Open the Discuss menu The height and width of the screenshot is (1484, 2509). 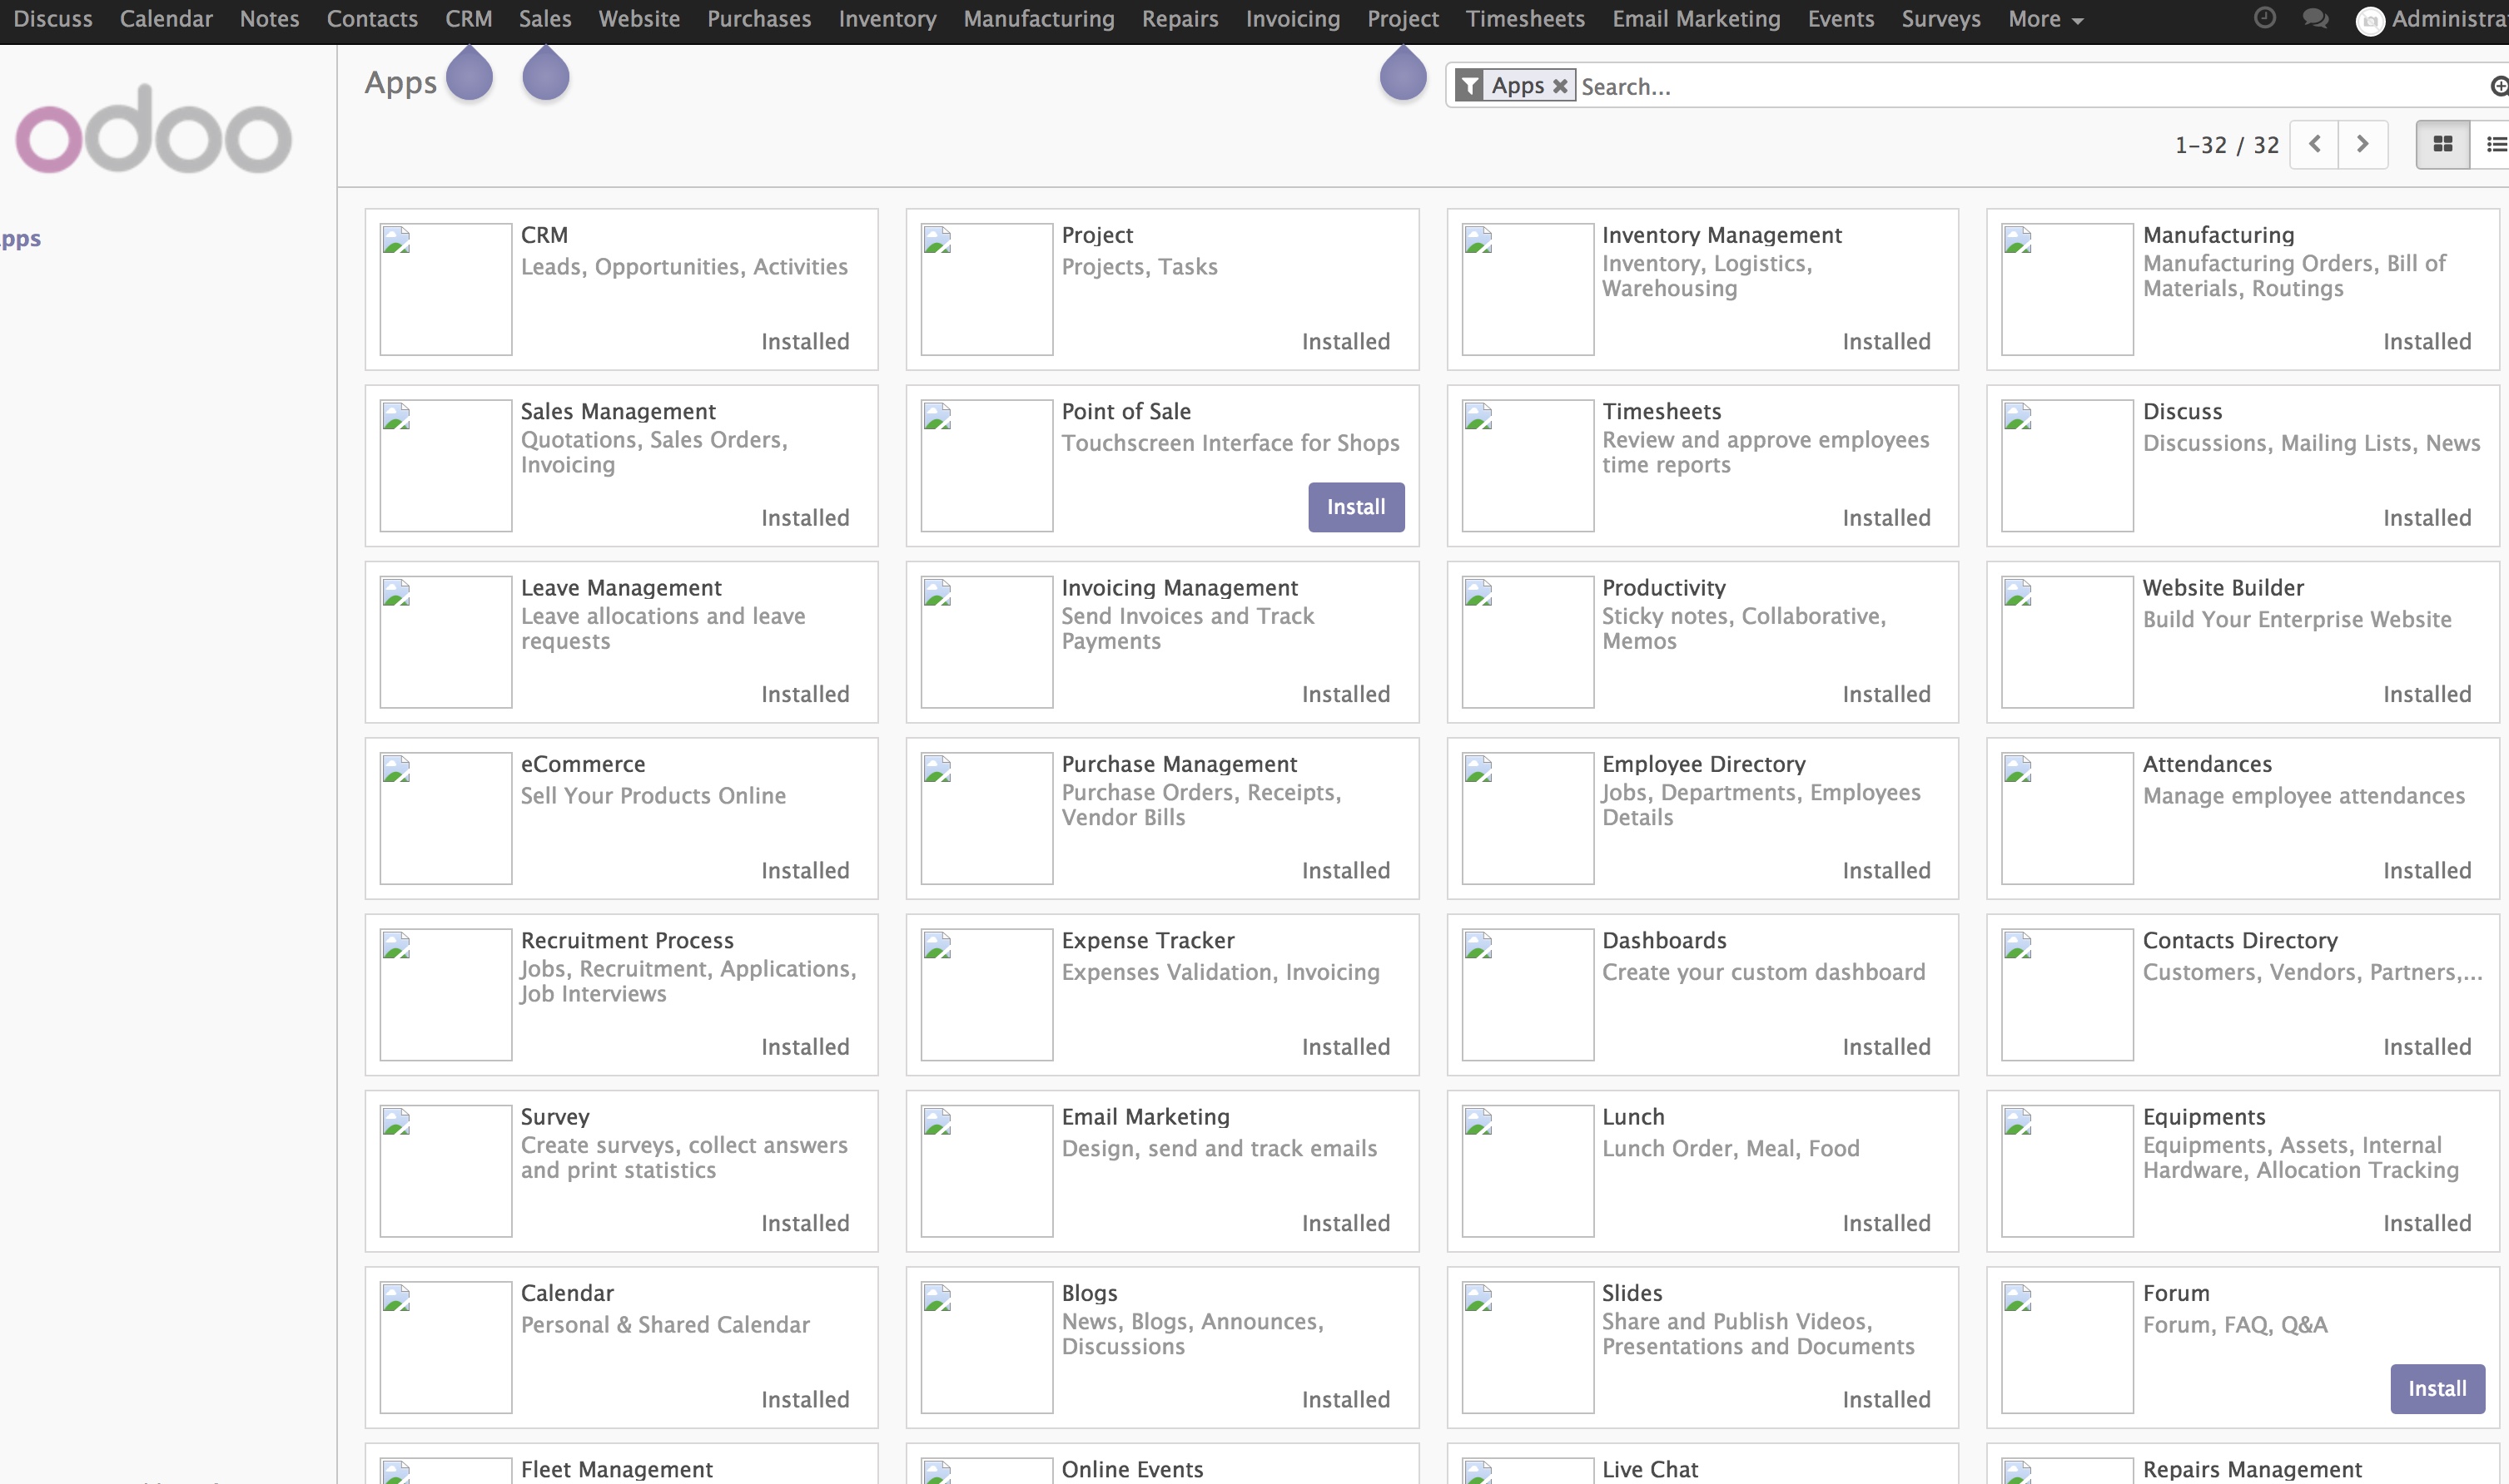pyautogui.click(x=53, y=19)
